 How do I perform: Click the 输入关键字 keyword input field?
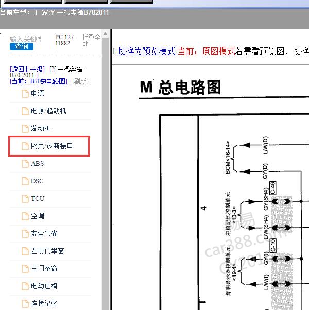click(x=26, y=39)
